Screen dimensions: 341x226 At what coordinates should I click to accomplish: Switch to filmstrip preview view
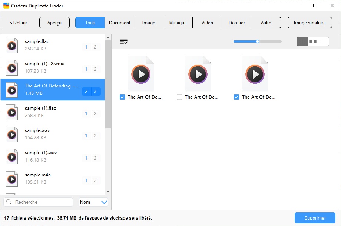[313, 41]
